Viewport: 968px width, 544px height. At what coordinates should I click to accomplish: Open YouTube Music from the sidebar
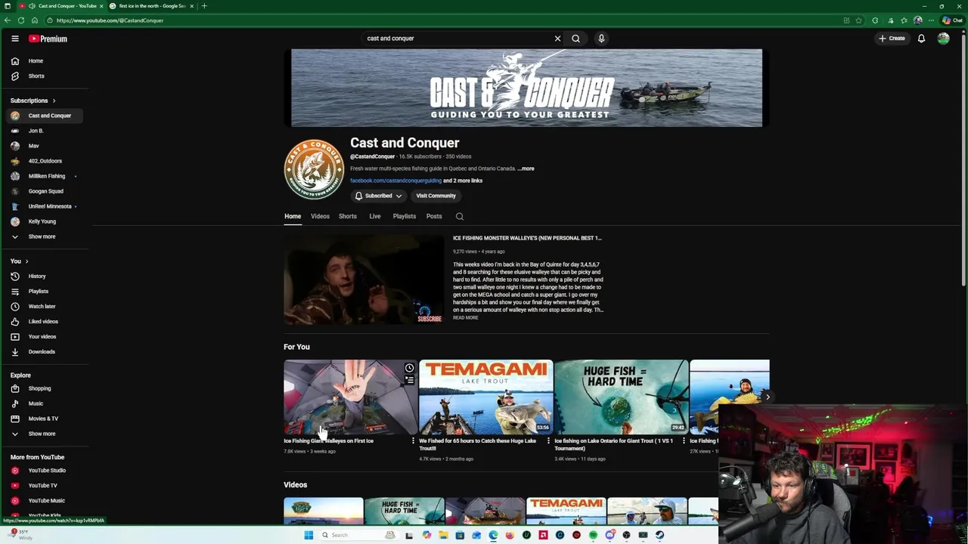(45, 501)
